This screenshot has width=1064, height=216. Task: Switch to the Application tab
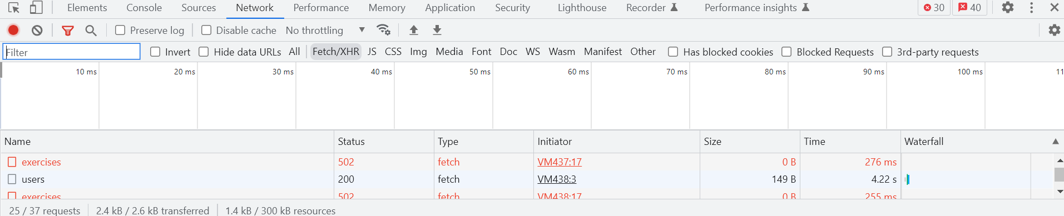tap(450, 8)
